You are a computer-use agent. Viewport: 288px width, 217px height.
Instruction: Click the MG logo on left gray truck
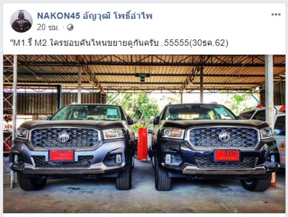64,137
